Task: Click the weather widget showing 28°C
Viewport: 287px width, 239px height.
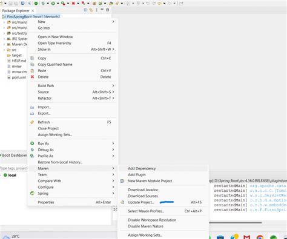Action: (x=11, y=237)
